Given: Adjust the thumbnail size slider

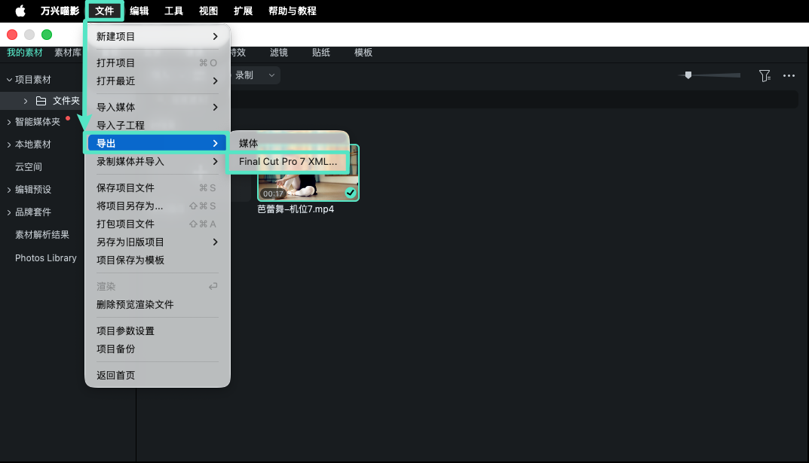Looking at the screenshot, I should click(688, 75).
